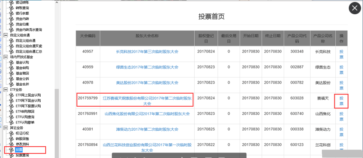Collapse the 场内开放式基金 tree group

(5, 57)
